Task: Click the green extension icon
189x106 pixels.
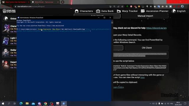Action: 127,6
